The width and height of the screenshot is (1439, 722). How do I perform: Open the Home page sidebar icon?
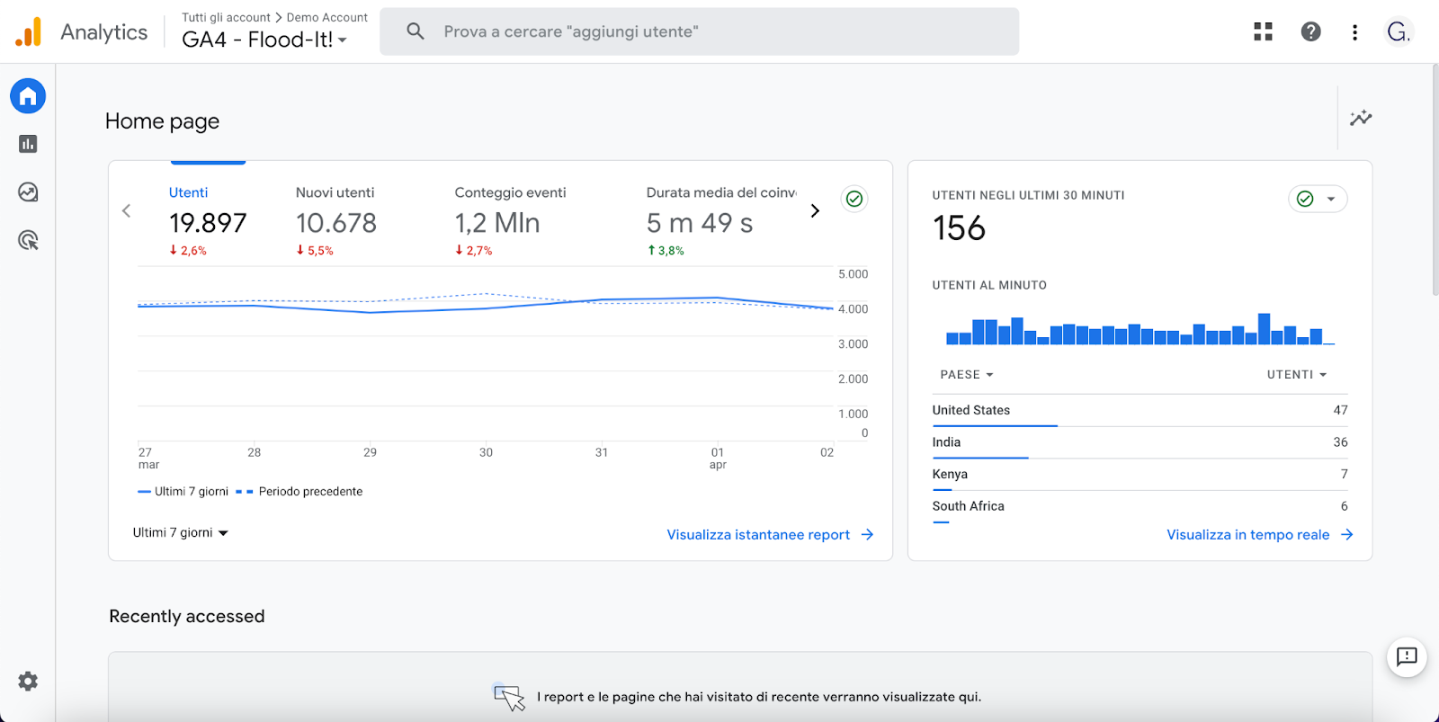pyautogui.click(x=28, y=96)
